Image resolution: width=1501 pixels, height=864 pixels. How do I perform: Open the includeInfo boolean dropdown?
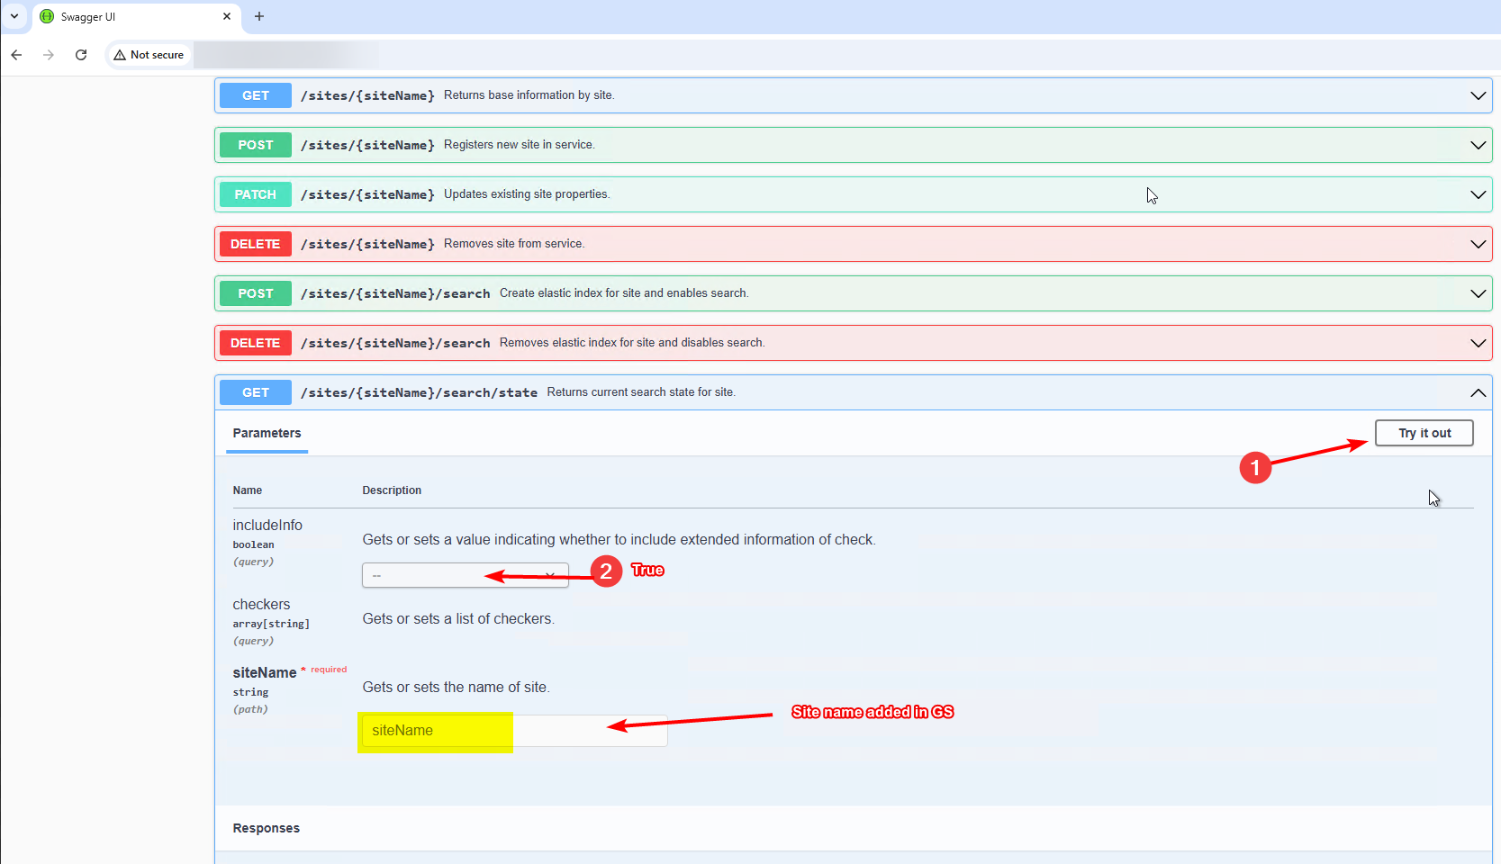coord(466,575)
